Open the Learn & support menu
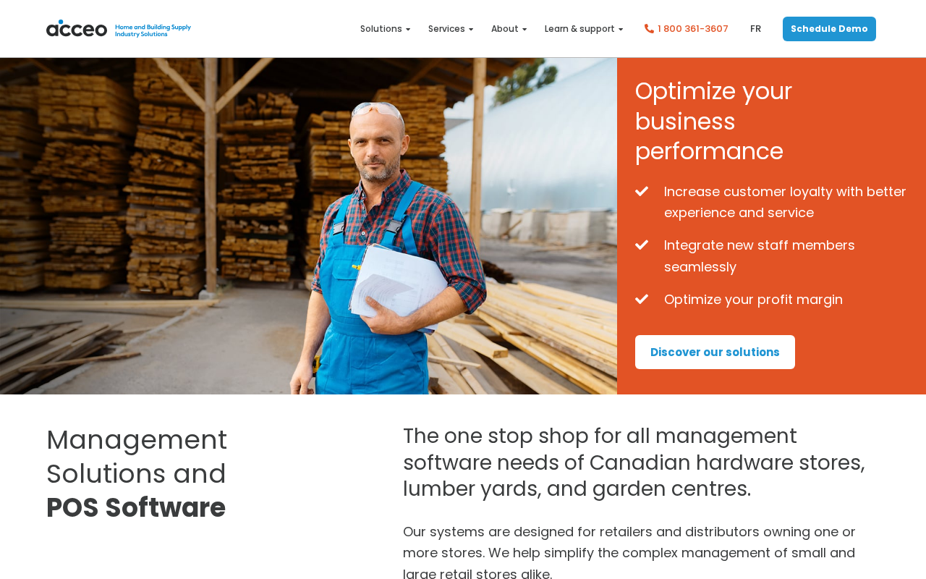This screenshot has width=926, height=579. (584, 29)
